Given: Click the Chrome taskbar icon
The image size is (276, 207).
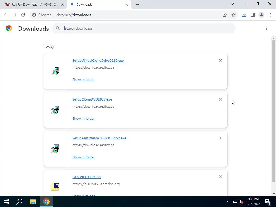Looking at the screenshot, I should point(46,202).
